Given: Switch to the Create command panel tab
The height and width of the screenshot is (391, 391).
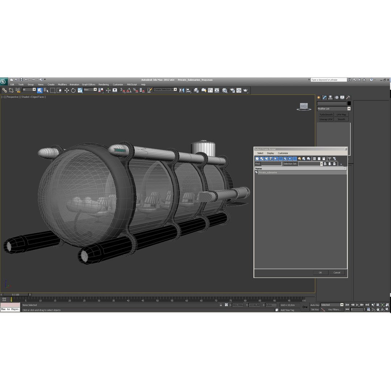Looking at the screenshot, I should (x=319, y=97).
